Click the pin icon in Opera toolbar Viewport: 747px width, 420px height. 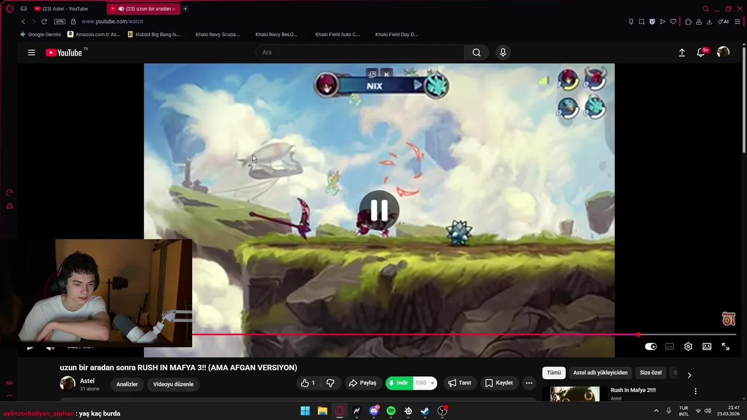[x=631, y=22]
